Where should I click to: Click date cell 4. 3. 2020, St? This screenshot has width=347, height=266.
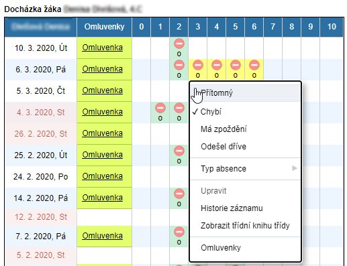pyautogui.click(x=41, y=113)
